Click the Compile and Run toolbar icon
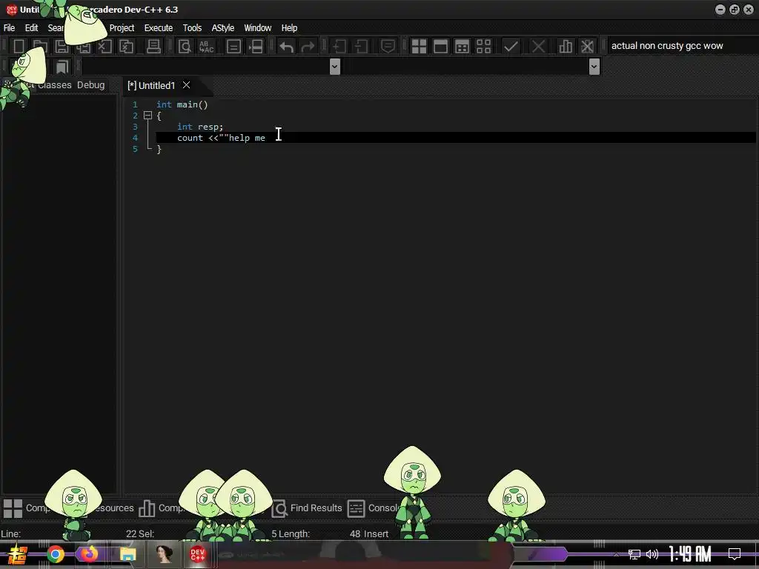Screen dimensions: 759x569 coord(463,47)
